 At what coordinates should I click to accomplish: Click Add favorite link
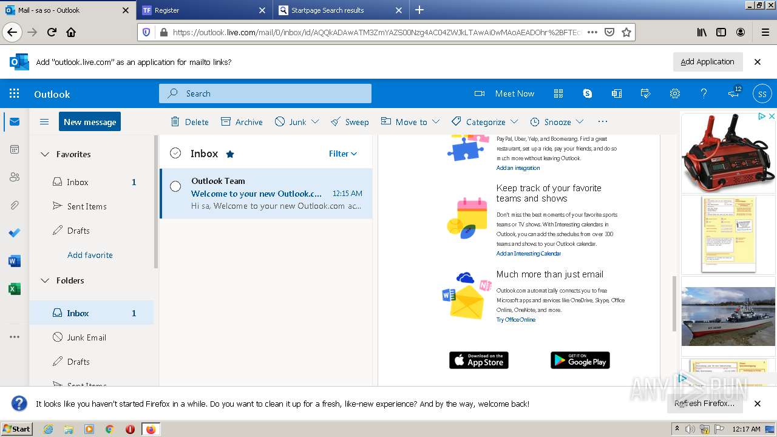[x=90, y=255]
